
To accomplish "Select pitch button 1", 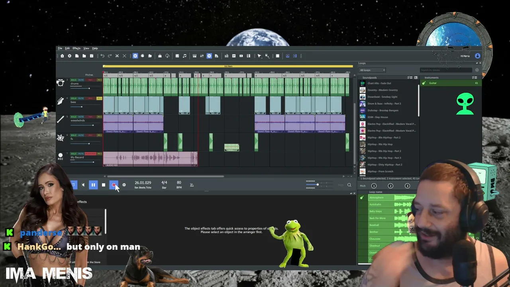I will pyautogui.click(x=374, y=186).
